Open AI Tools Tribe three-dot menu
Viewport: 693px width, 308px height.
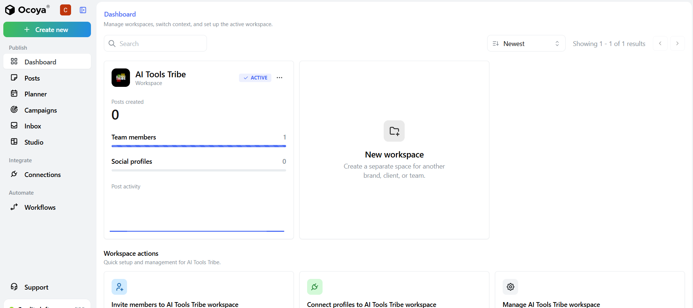(x=279, y=78)
